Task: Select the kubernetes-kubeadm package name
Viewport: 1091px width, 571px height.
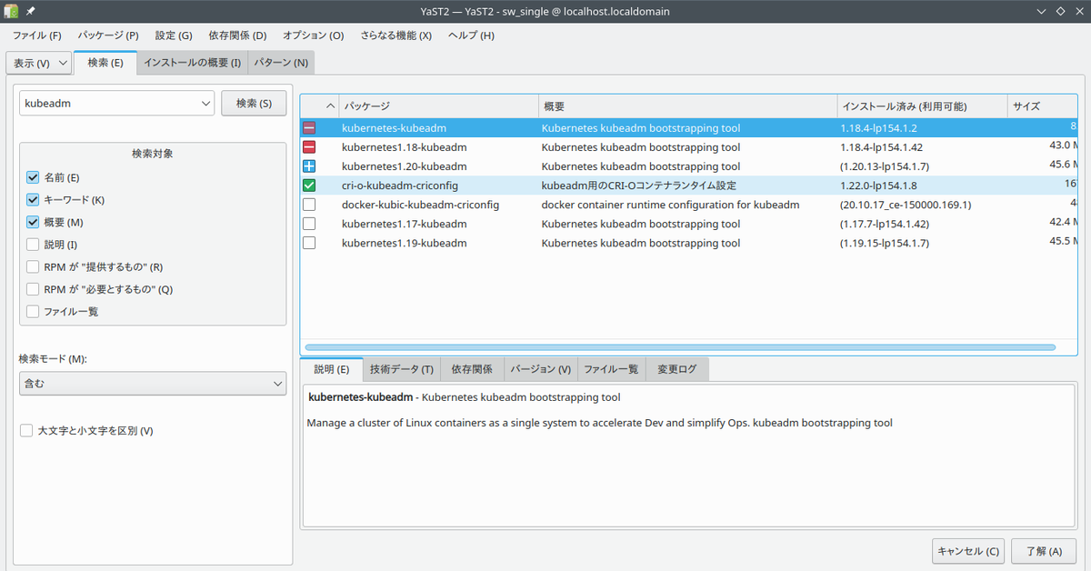Action: [x=394, y=128]
